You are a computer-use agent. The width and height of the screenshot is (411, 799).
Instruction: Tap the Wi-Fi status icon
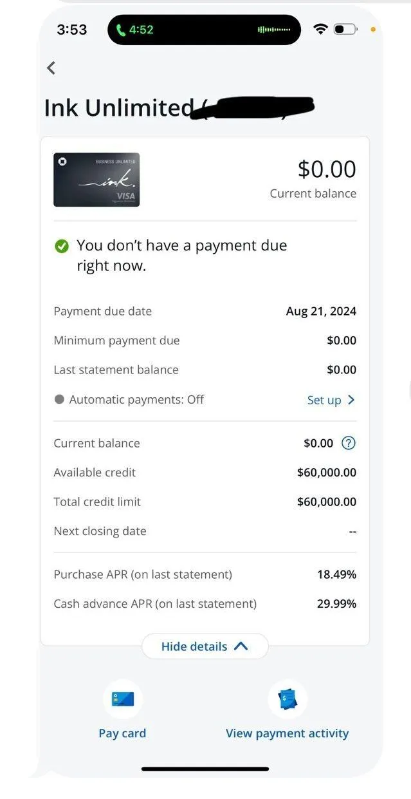(320, 30)
